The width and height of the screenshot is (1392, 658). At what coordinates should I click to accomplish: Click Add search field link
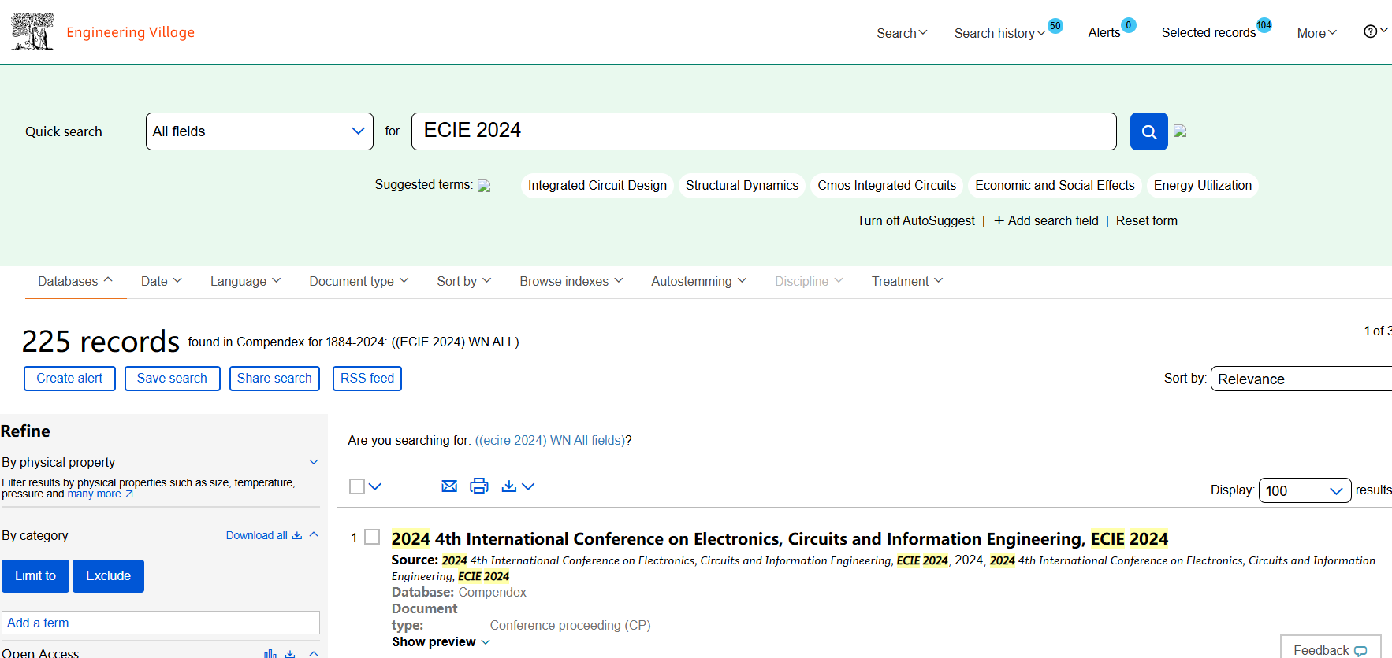coord(1046,221)
